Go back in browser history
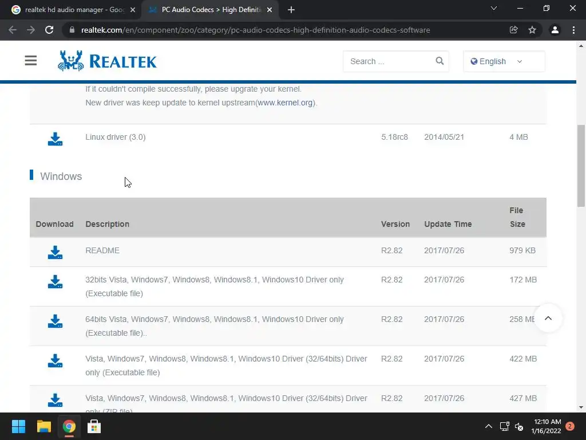 [x=13, y=30]
